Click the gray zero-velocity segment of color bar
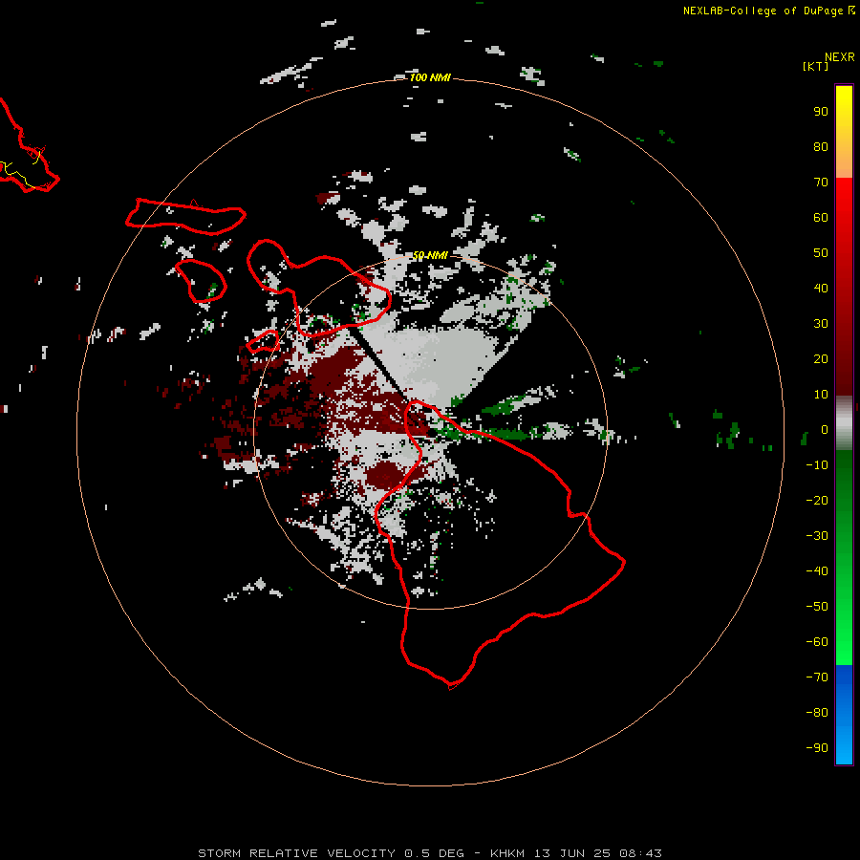The height and width of the screenshot is (860, 860). (844, 423)
